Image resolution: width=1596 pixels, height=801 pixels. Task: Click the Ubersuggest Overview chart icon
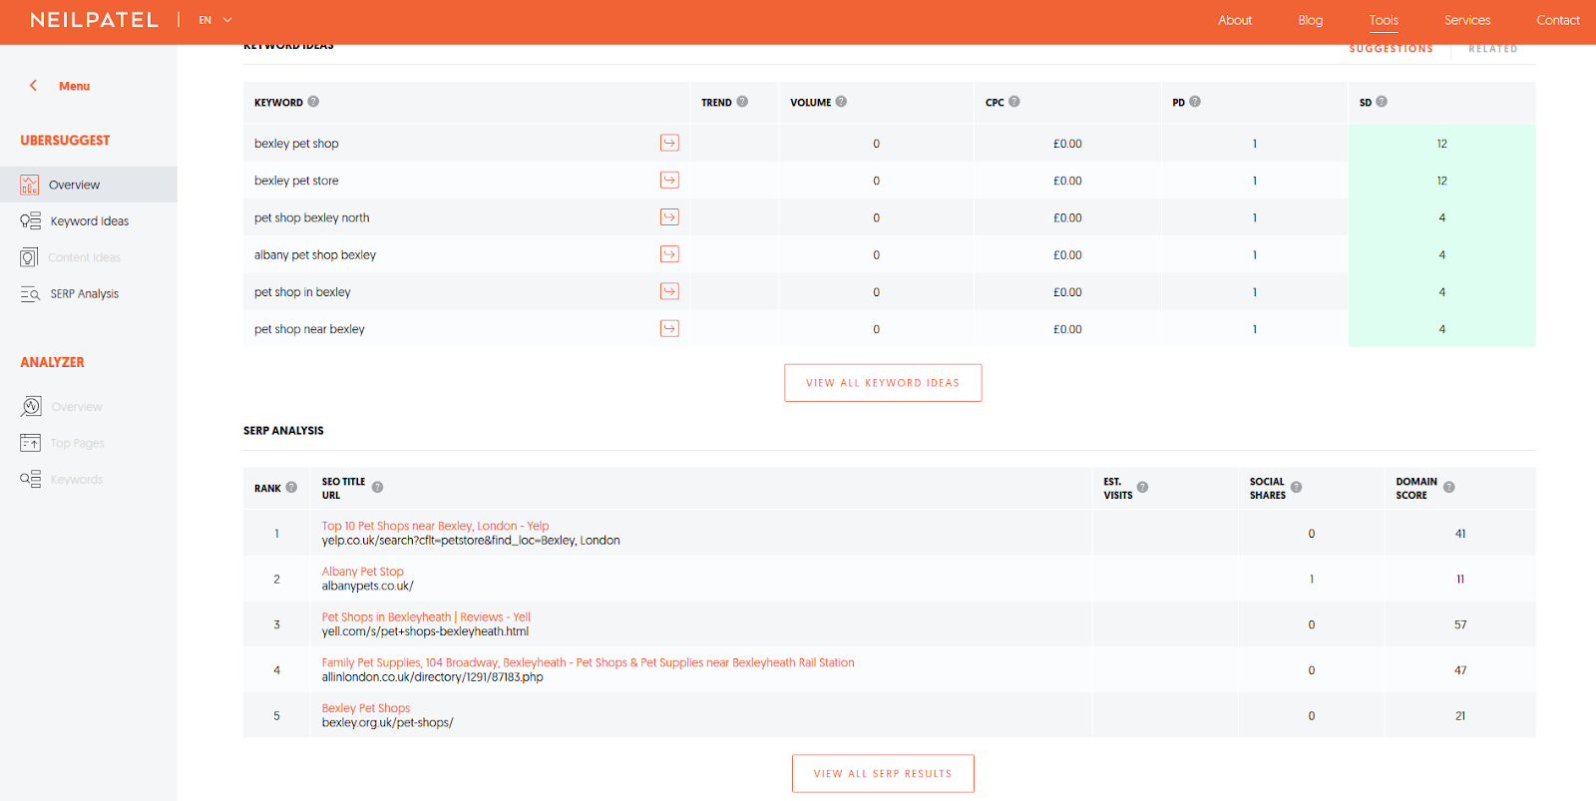[x=30, y=185]
